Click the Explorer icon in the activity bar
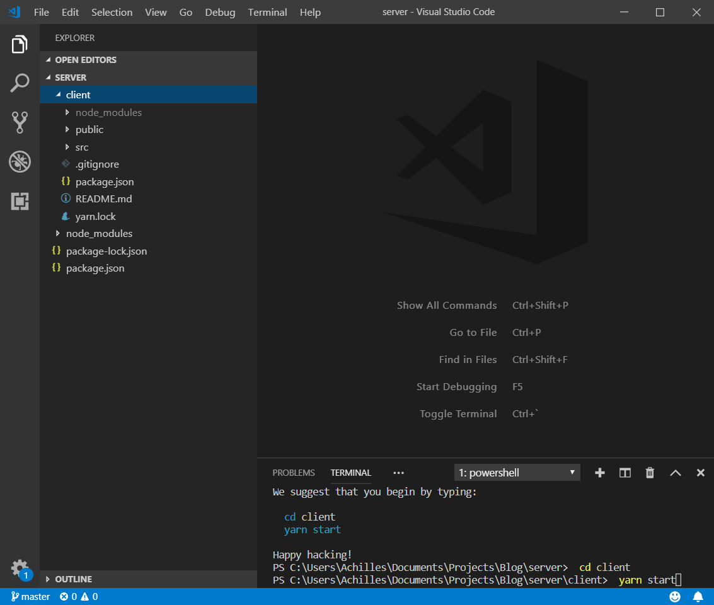The image size is (714, 605). point(20,44)
